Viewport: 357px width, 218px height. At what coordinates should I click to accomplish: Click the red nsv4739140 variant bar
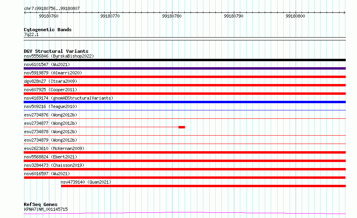pos(203,186)
